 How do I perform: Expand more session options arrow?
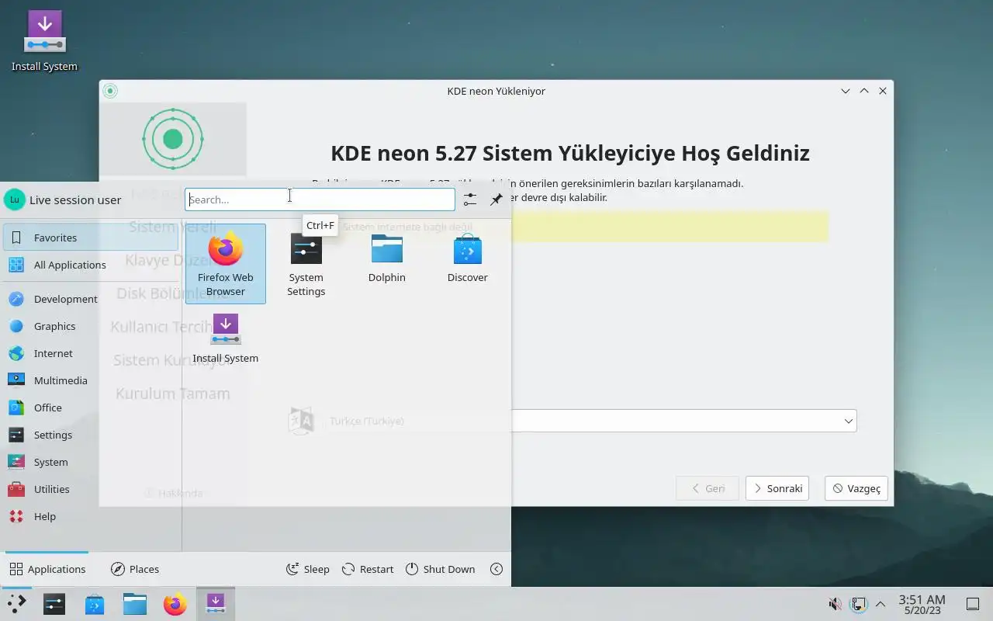point(496,569)
